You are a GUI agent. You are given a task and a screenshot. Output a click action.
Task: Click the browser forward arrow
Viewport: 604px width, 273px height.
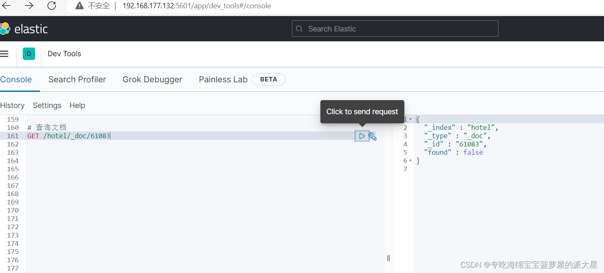coord(28,6)
